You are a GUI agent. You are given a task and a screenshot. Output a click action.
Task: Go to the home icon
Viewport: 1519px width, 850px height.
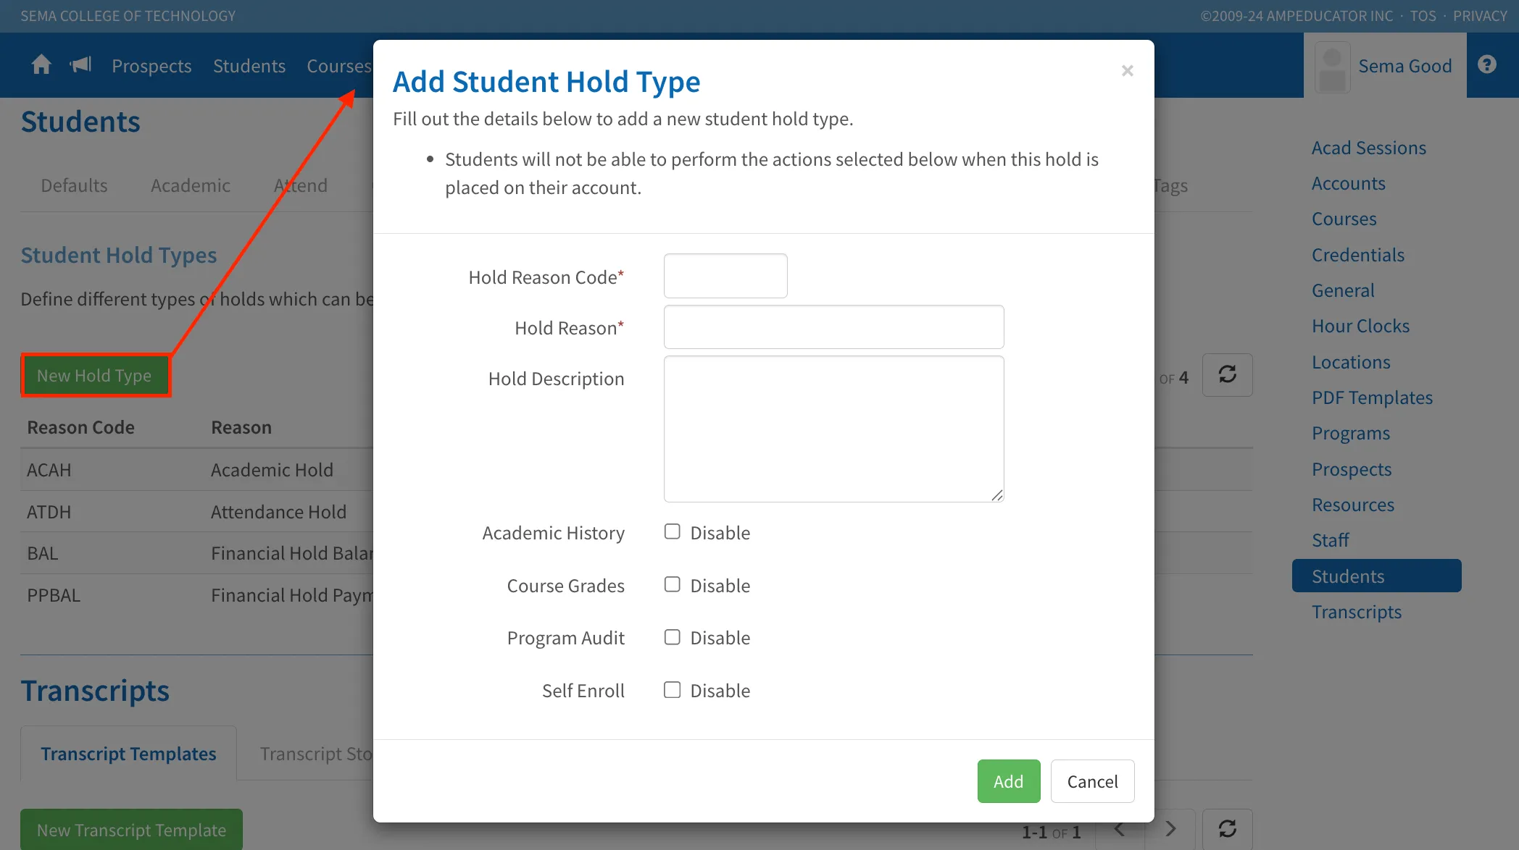[x=41, y=65]
